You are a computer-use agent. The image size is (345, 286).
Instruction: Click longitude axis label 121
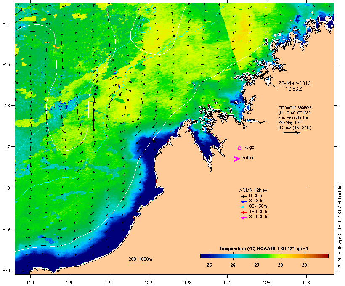click(x=109, y=283)
